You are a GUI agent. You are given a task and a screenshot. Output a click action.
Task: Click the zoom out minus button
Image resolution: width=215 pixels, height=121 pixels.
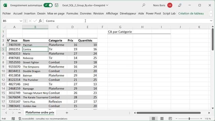(x=176, y=119)
